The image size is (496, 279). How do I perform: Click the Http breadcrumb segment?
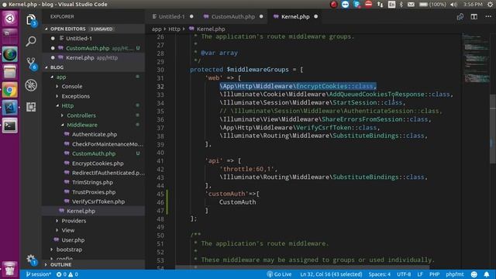point(174,29)
